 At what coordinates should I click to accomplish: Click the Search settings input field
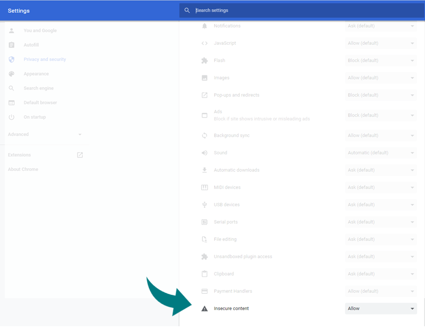tap(302, 10)
